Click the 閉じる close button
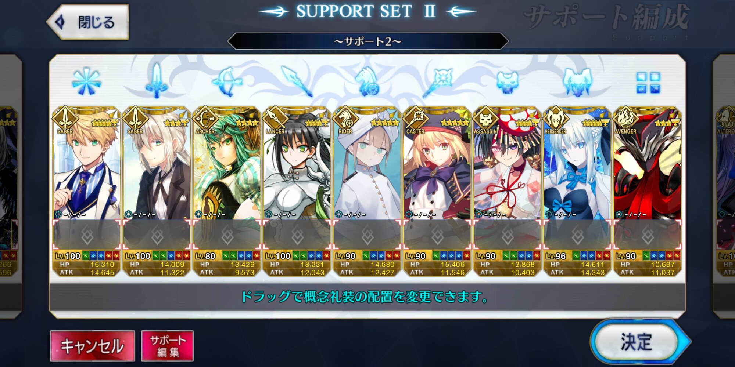The width and height of the screenshot is (735, 367). tap(88, 22)
